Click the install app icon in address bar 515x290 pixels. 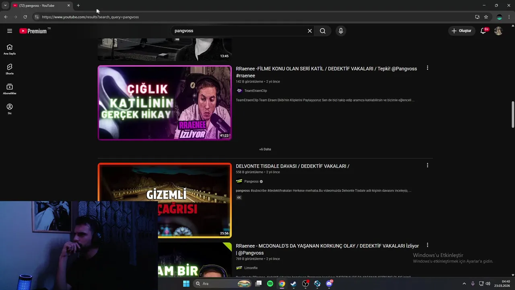pos(477,17)
